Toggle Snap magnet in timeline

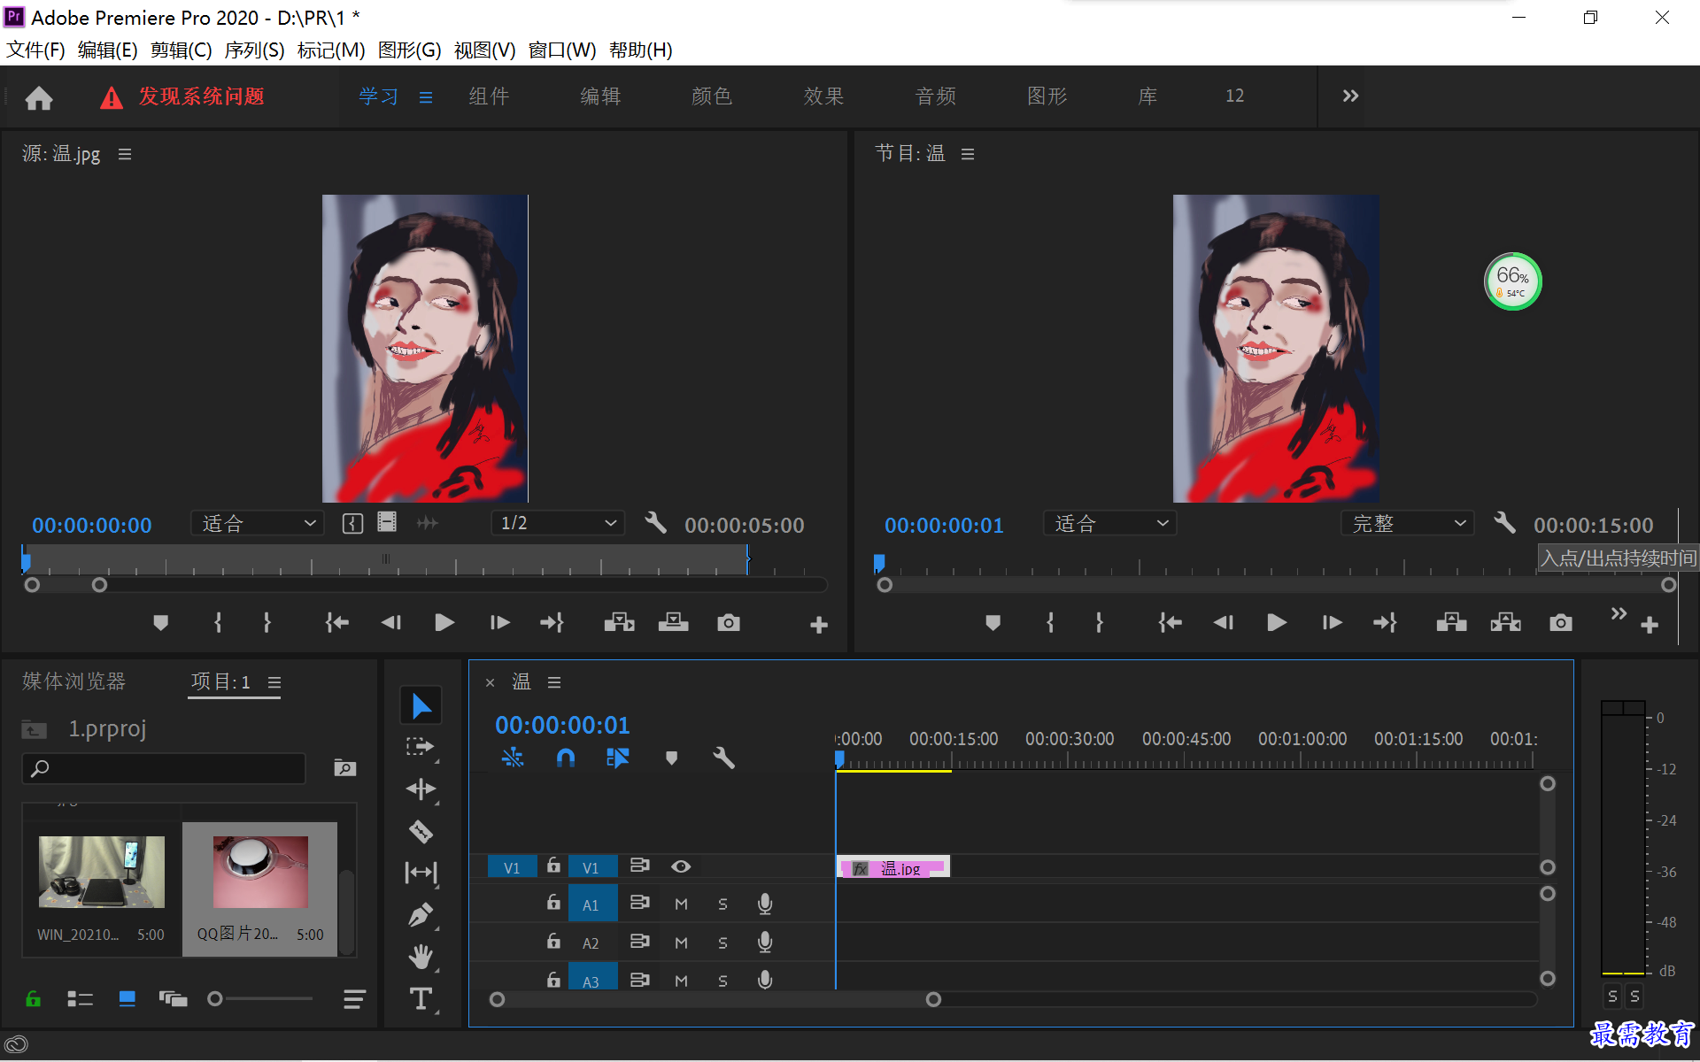pyautogui.click(x=565, y=758)
